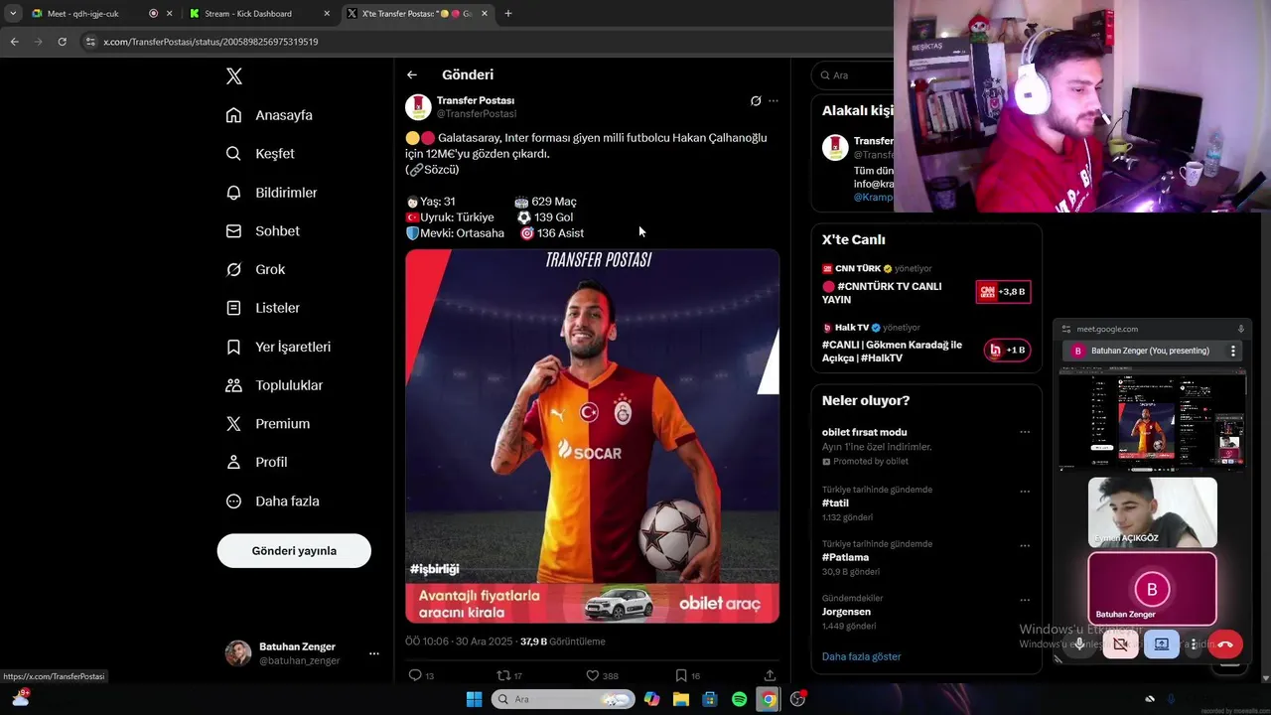The height and width of the screenshot is (715, 1271).
Task: Open the site info icon in address bar
Action: click(x=90, y=42)
